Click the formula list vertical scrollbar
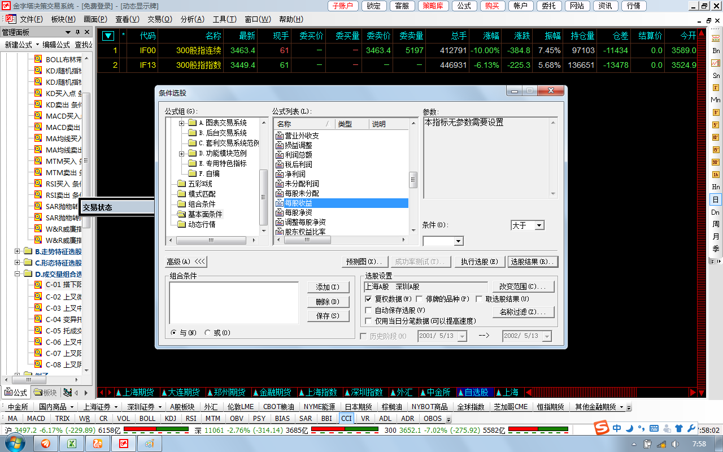This screenshot has height=452, width=723. (x=413, y=180)
